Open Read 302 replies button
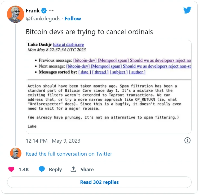This screenshot has height=195, width=199. pos(99,182)
